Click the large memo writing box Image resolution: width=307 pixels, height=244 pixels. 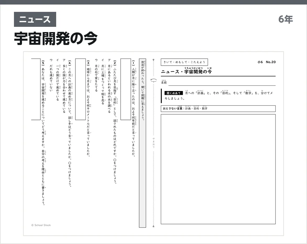click(x=218, y=169)
